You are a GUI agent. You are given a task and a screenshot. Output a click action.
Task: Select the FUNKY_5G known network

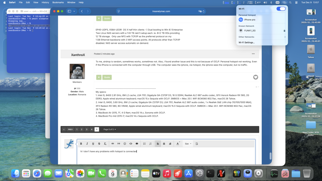(262, 31)
